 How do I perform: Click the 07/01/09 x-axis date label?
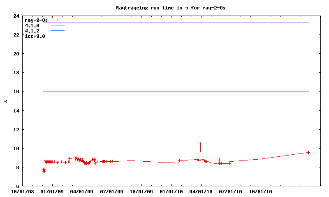[112, 191]
